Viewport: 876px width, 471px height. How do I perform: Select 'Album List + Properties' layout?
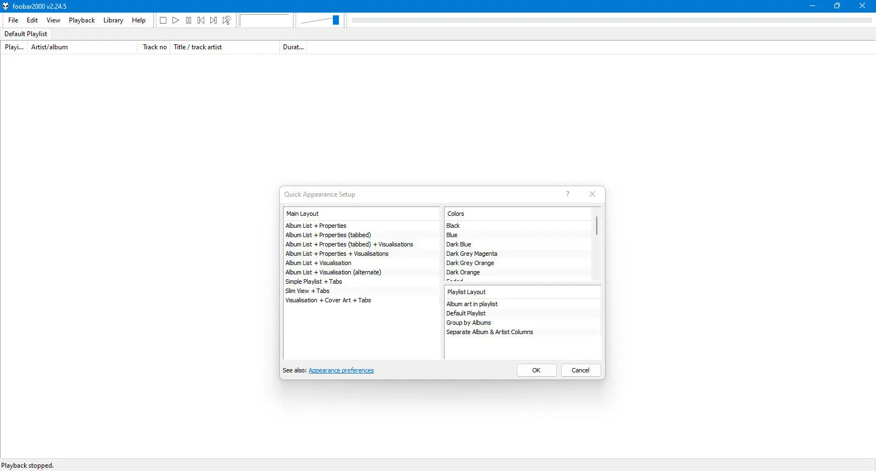pos(361,226)
